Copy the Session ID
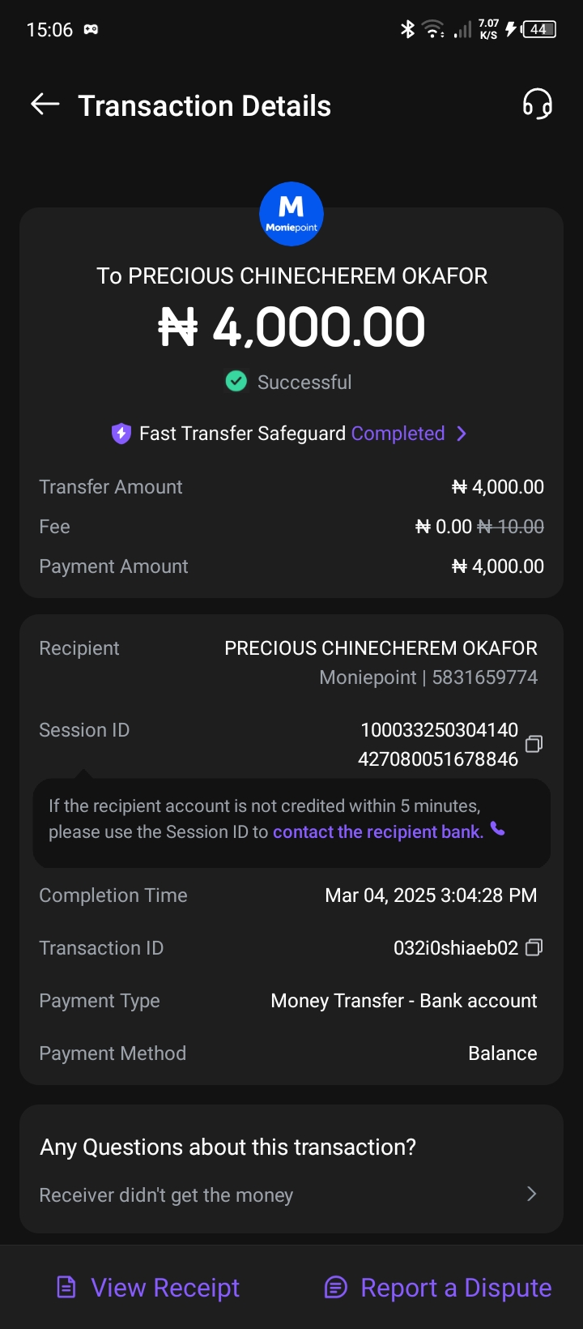The image size is (583, 1329). pos(534,744)
